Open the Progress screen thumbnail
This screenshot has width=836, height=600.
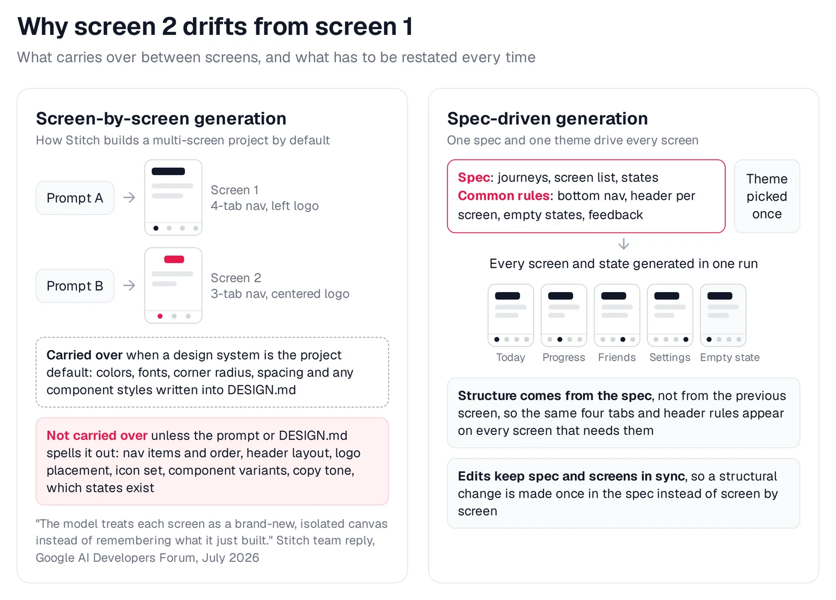[x=564, y=315]
